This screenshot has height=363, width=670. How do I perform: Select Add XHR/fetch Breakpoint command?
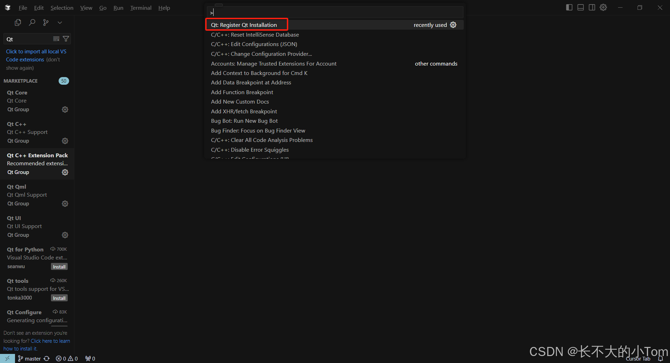[x=334, y=111]
